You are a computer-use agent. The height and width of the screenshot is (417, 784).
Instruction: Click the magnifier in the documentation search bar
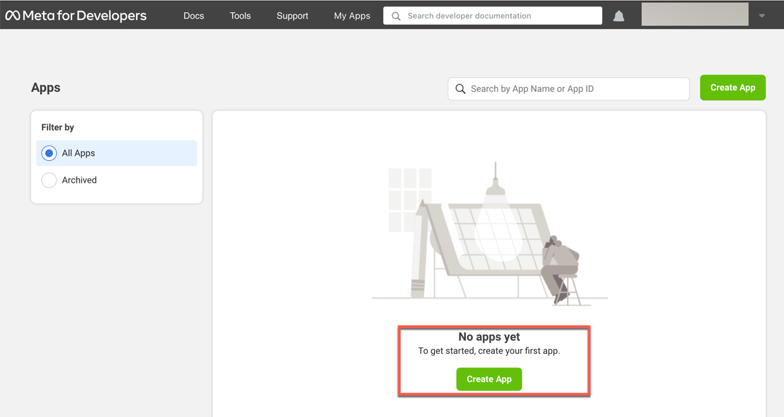pyautogui.click(x=396, y=15)
